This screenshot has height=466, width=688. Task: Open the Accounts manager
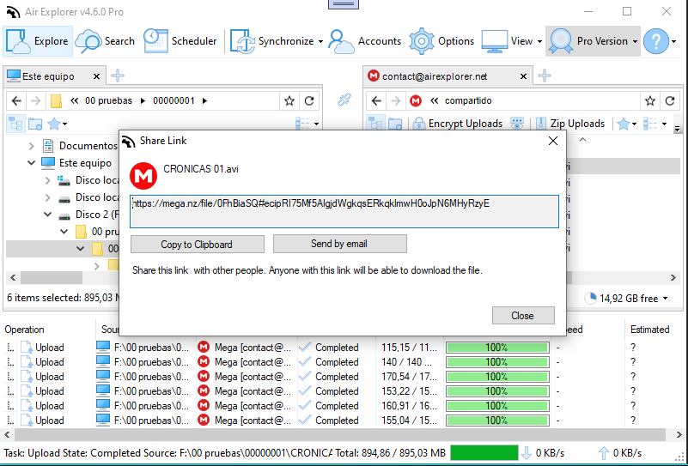365,41
